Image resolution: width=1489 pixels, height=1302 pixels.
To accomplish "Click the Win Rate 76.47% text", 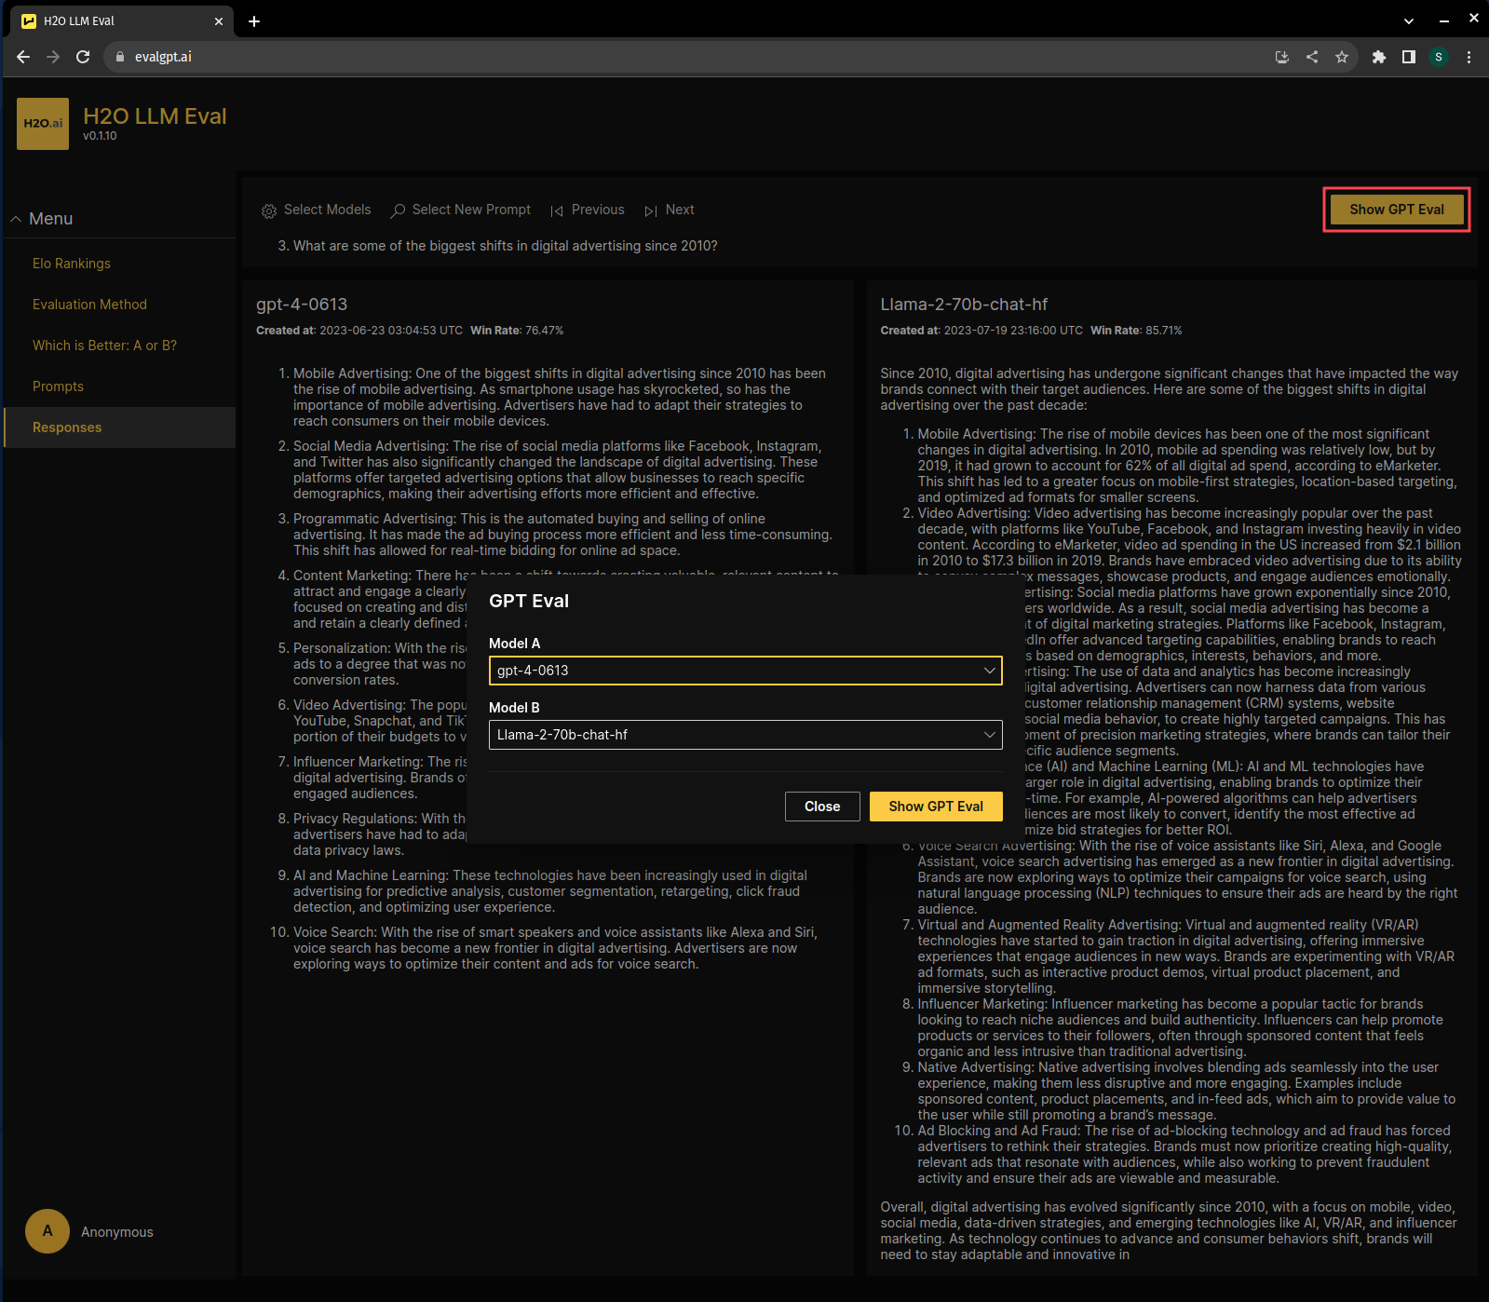I will point(517,331).
